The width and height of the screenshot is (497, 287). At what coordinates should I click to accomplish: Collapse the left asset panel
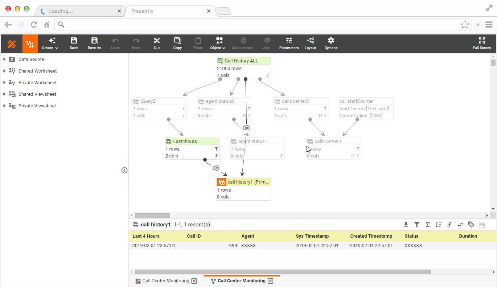pos(124,170)
